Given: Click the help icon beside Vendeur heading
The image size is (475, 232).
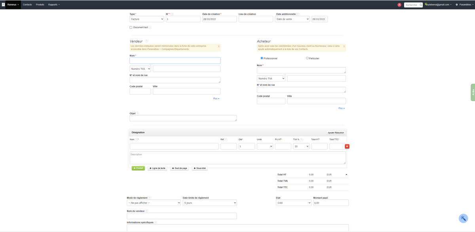Looking at the screenshot, I should [x=146, y=41].
